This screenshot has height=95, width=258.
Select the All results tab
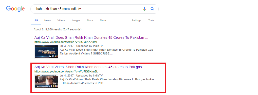(x=36, y=21)
